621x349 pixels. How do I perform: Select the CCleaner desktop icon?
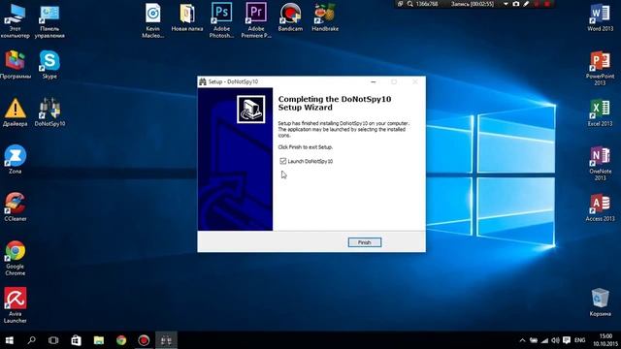click(x=16, y=206)
